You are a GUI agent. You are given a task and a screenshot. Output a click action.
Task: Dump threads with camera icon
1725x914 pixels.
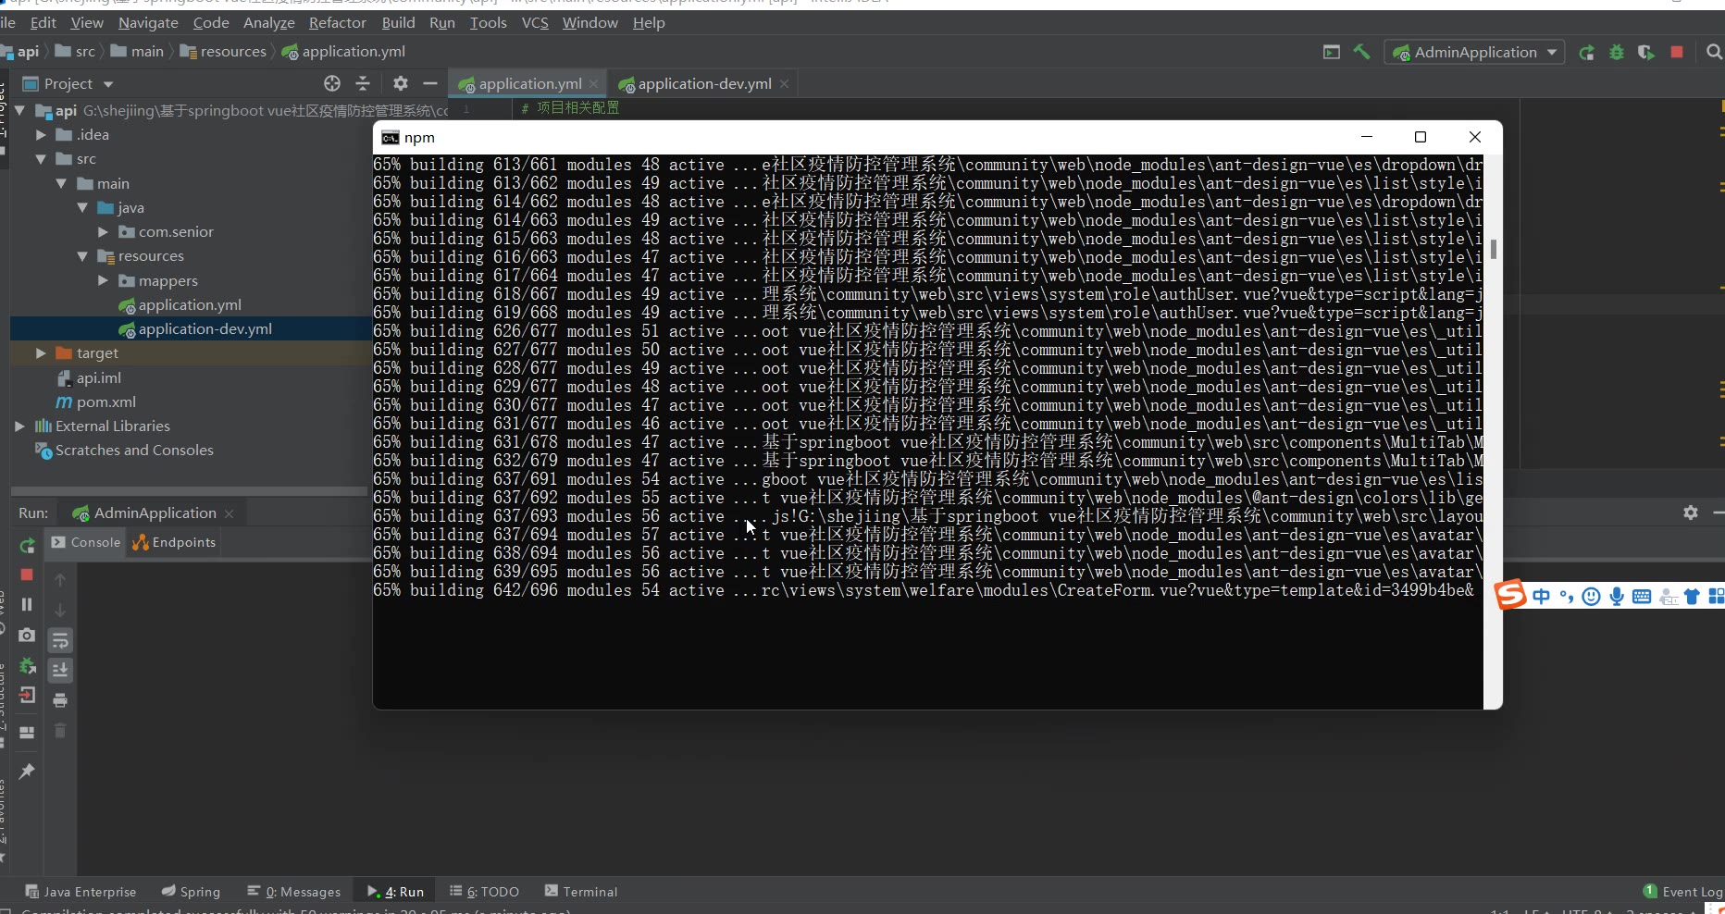click(27, 635)
